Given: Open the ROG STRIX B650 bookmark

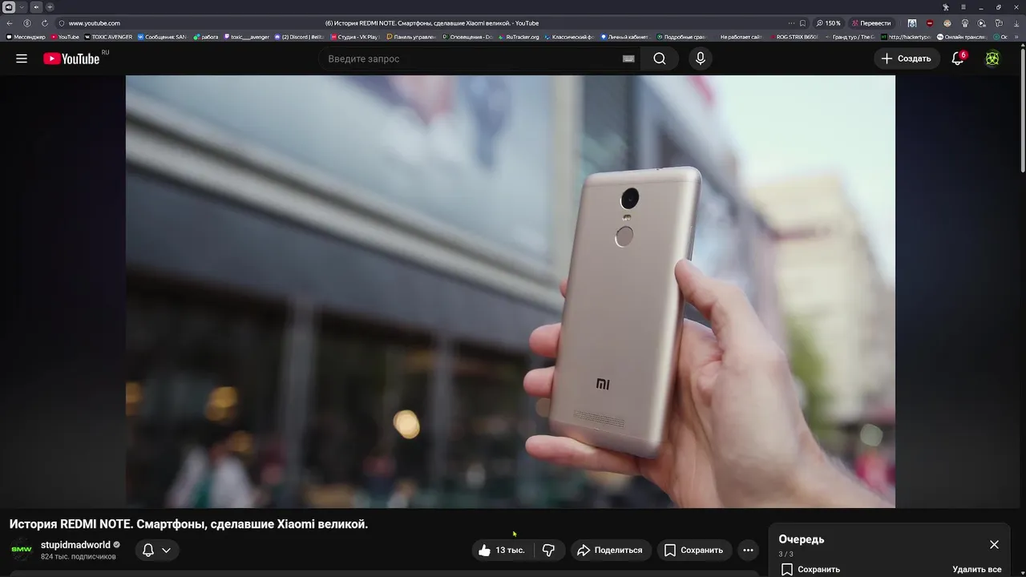Looking at the screenshot, I should coord(794,36).
